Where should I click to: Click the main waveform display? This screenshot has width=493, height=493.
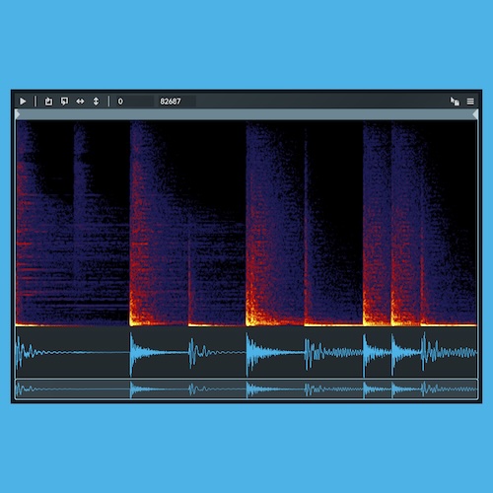click(x=246, y=352)
